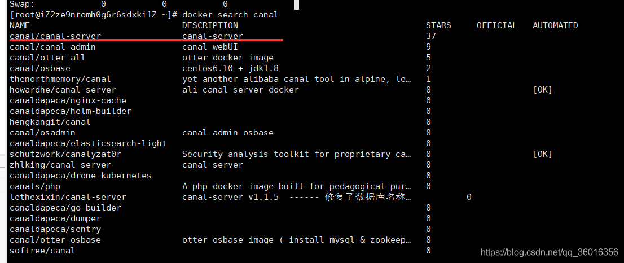Viewport: 624px width, 263px height.
Task: Click the docker search canal command text
Action: (230, 15)
